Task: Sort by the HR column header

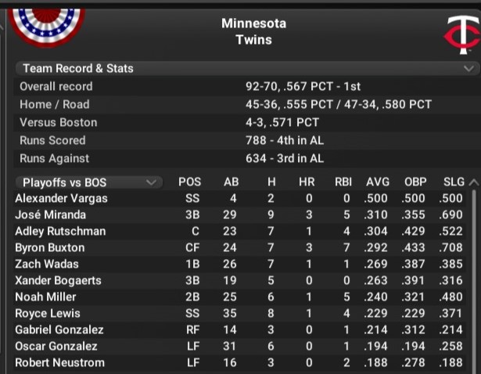Action: pyautogui.click(x=307, y=182)
